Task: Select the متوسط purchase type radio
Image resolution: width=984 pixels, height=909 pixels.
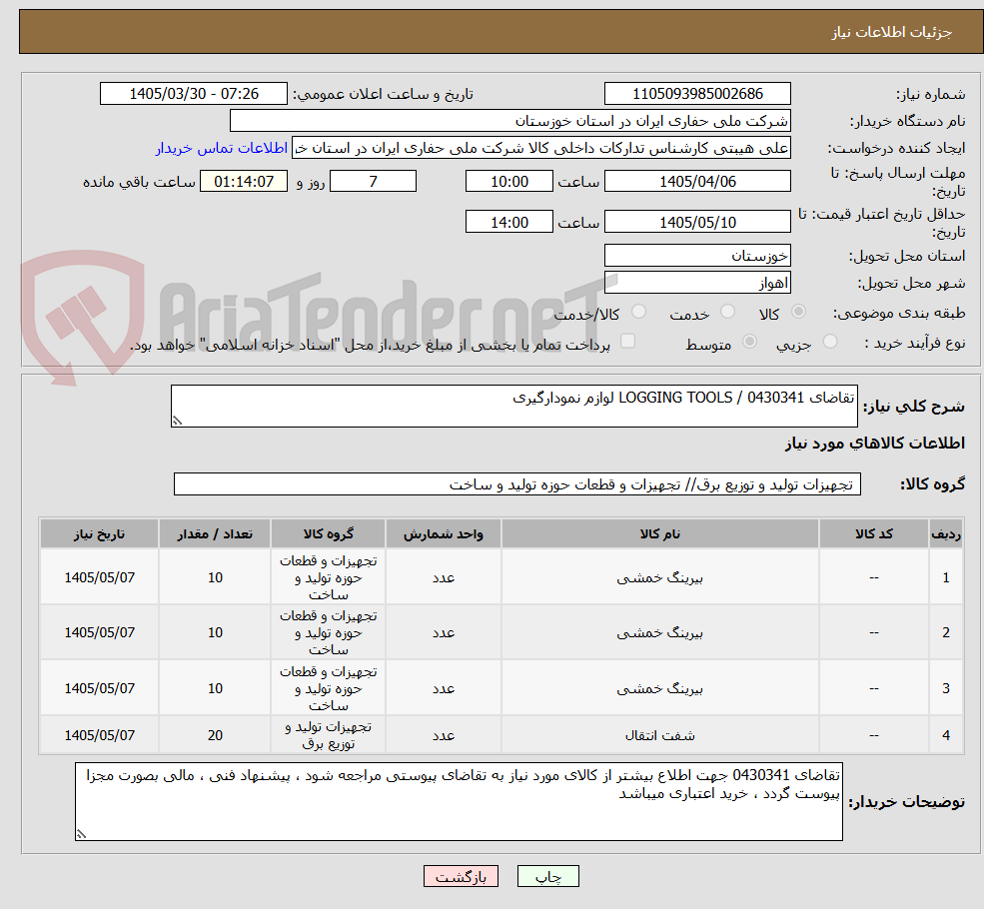Action: click(749, 342)
